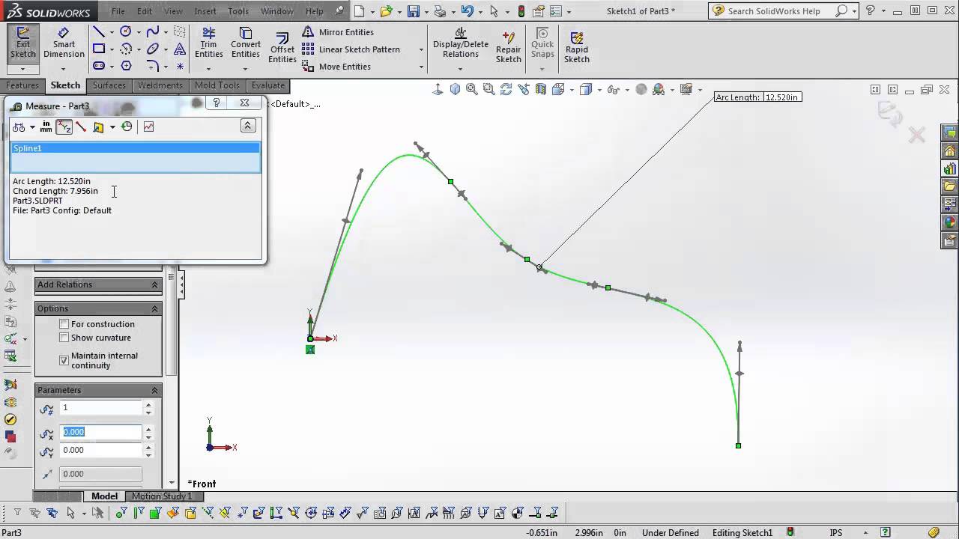
Task: Open Exit Sketch dropdown arrow
Action: pyautogui.click(x=22, y=69)
